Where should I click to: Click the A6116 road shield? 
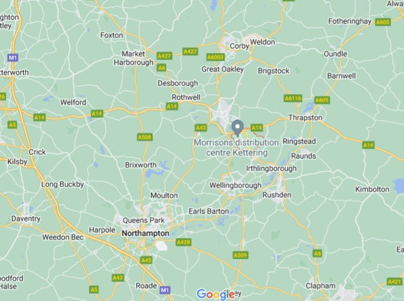[x=293, y=98]
